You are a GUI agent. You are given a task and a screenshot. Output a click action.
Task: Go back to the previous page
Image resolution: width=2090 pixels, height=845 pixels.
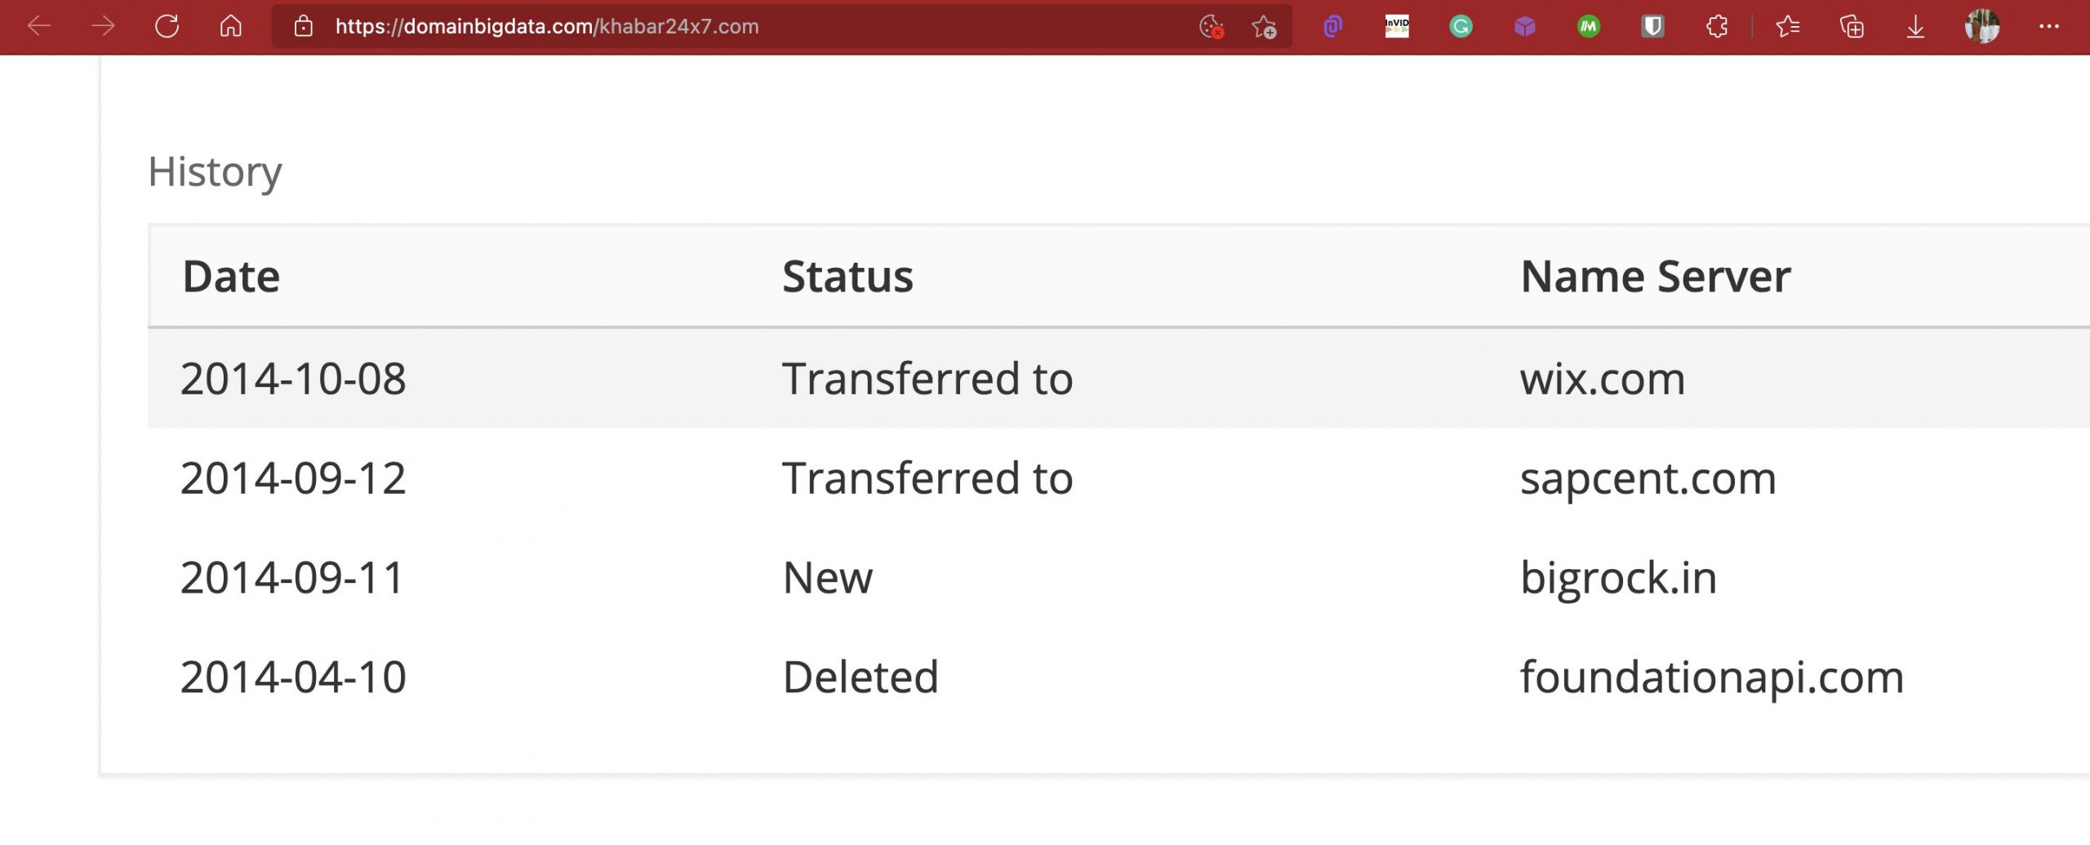tap(39, 26)
